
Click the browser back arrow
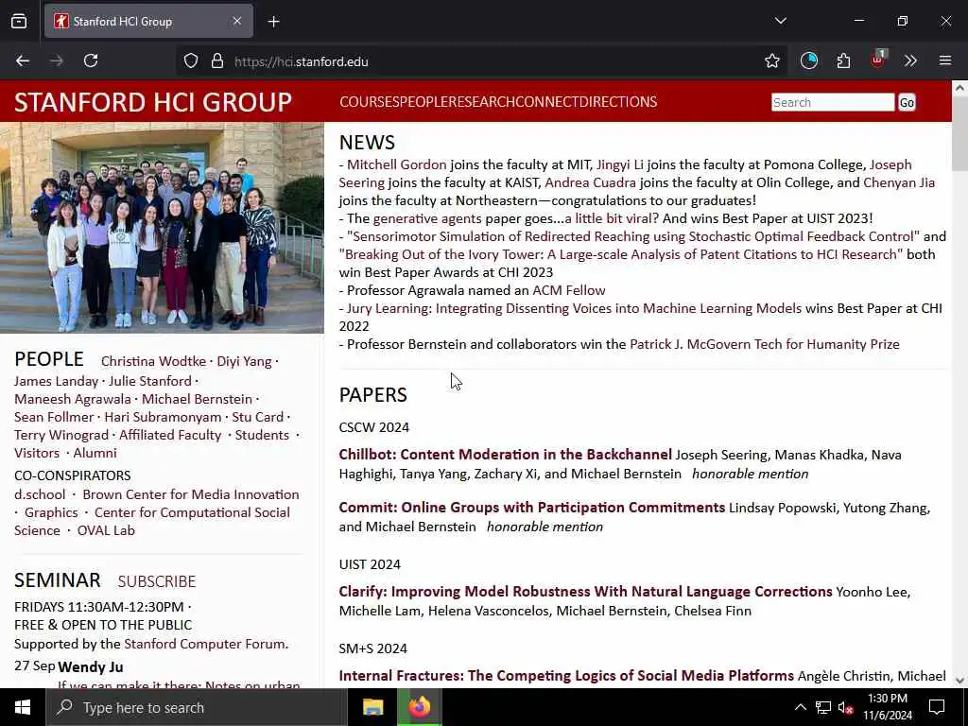(x=23, y=61)
